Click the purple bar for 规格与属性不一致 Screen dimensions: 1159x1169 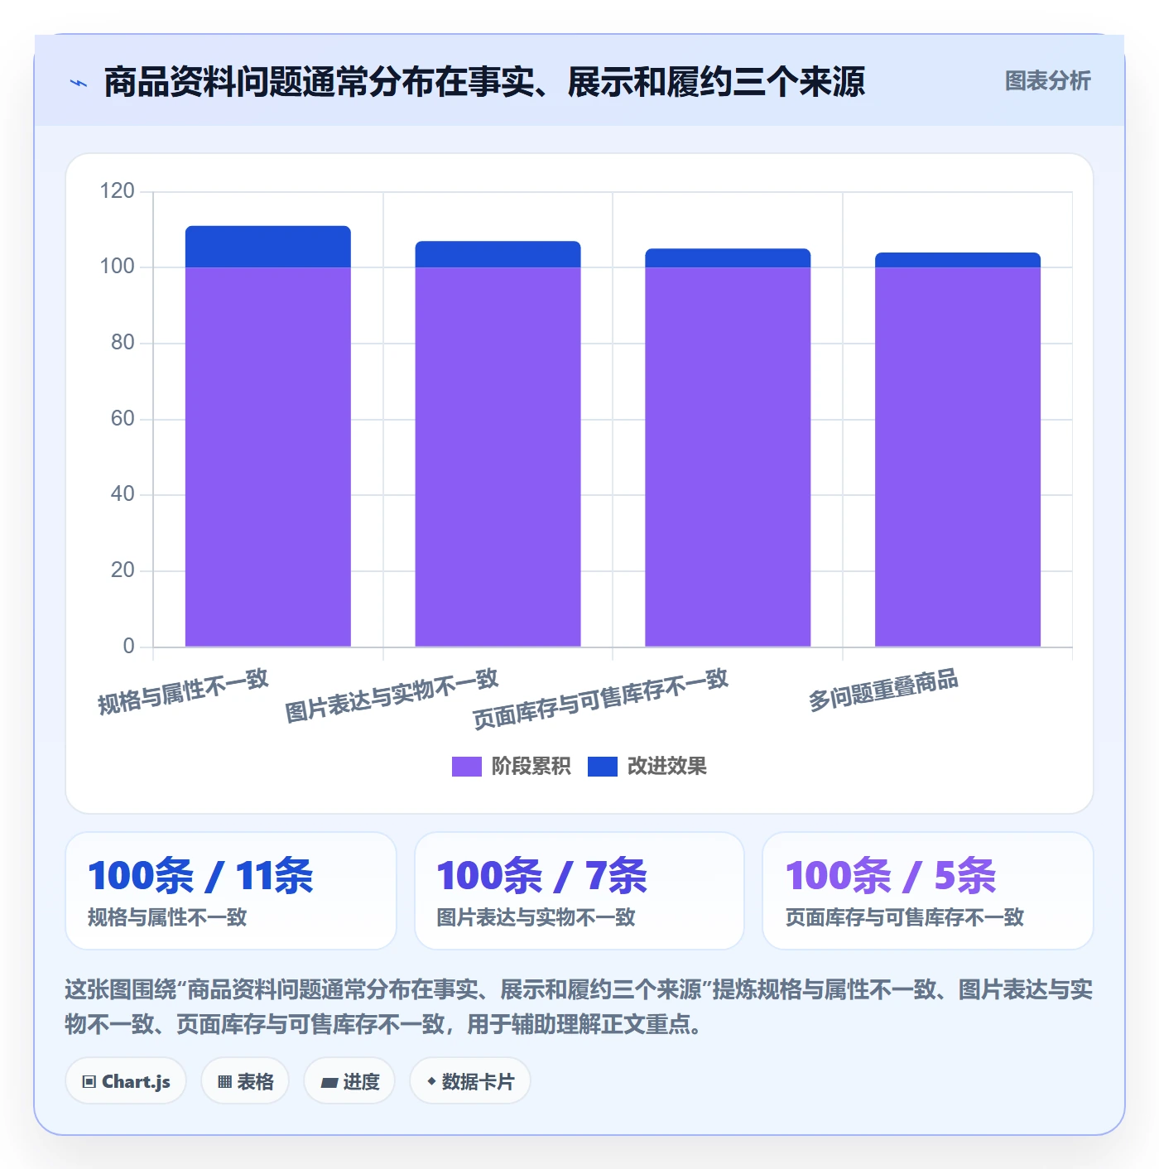click(x=268, y=457)
